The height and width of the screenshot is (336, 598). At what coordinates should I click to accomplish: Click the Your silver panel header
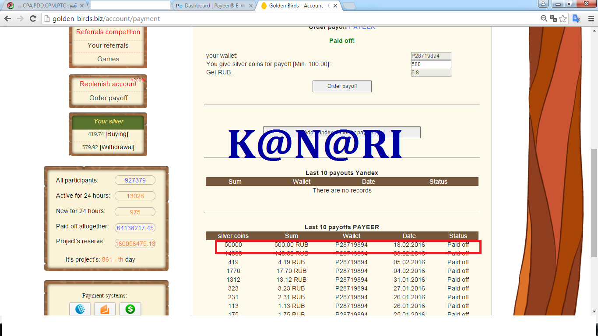click(108, 122)
